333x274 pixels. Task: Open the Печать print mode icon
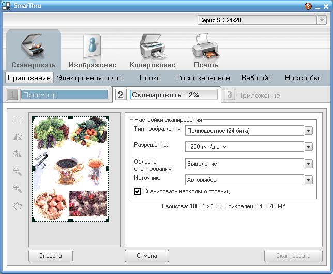(x=206, y=50)
